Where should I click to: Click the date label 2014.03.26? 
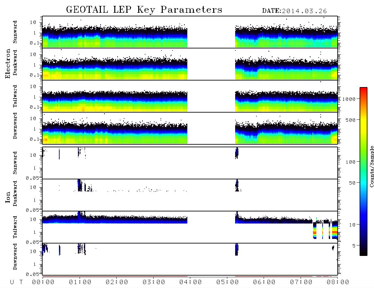point(304,11)
